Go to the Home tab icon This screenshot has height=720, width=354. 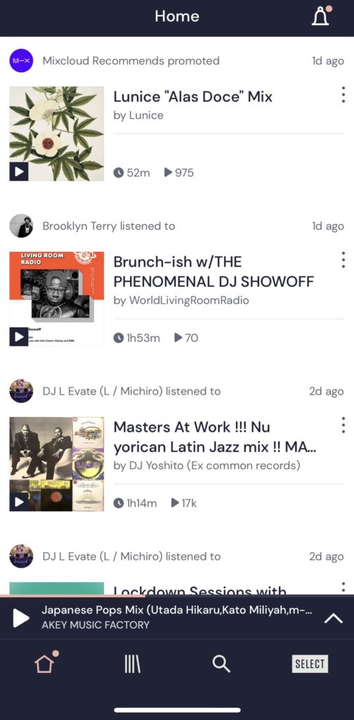(x=45, y=664)
